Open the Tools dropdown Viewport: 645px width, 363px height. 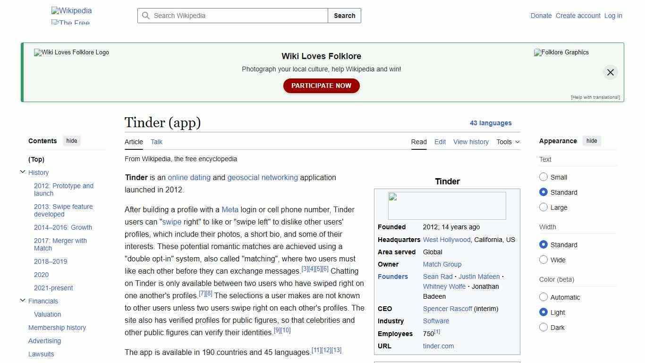coord(508,142)
